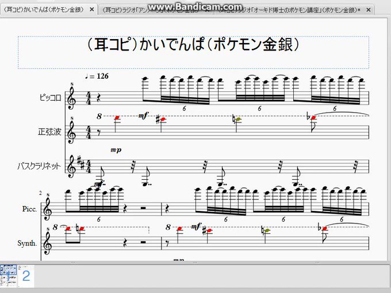Select the title text (耳コピ)かいでんぱ(ポケモン金銀)
Viewport: 391px width, 293px height.
tap(193, 45)
